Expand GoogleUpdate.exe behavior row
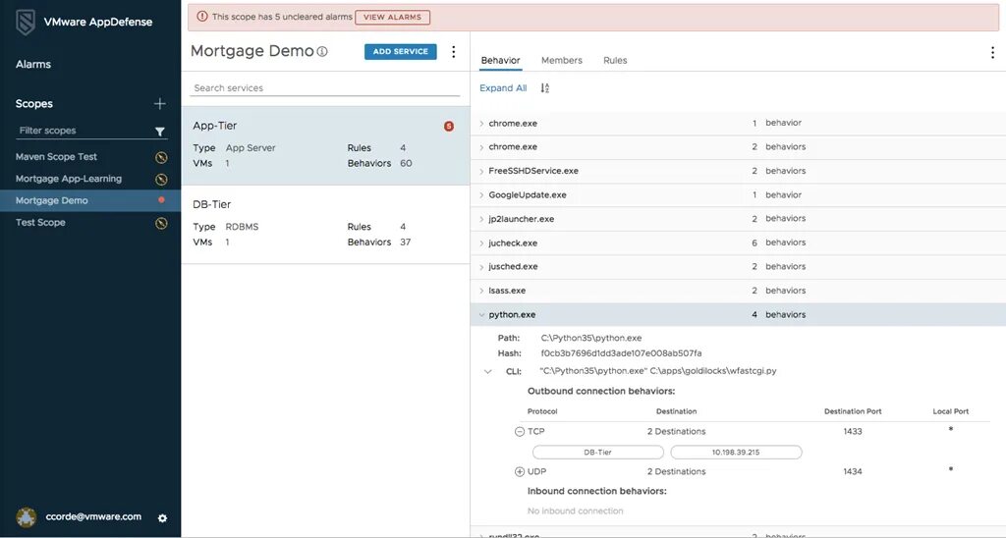 pyautogui.click(x=481, y=195)
